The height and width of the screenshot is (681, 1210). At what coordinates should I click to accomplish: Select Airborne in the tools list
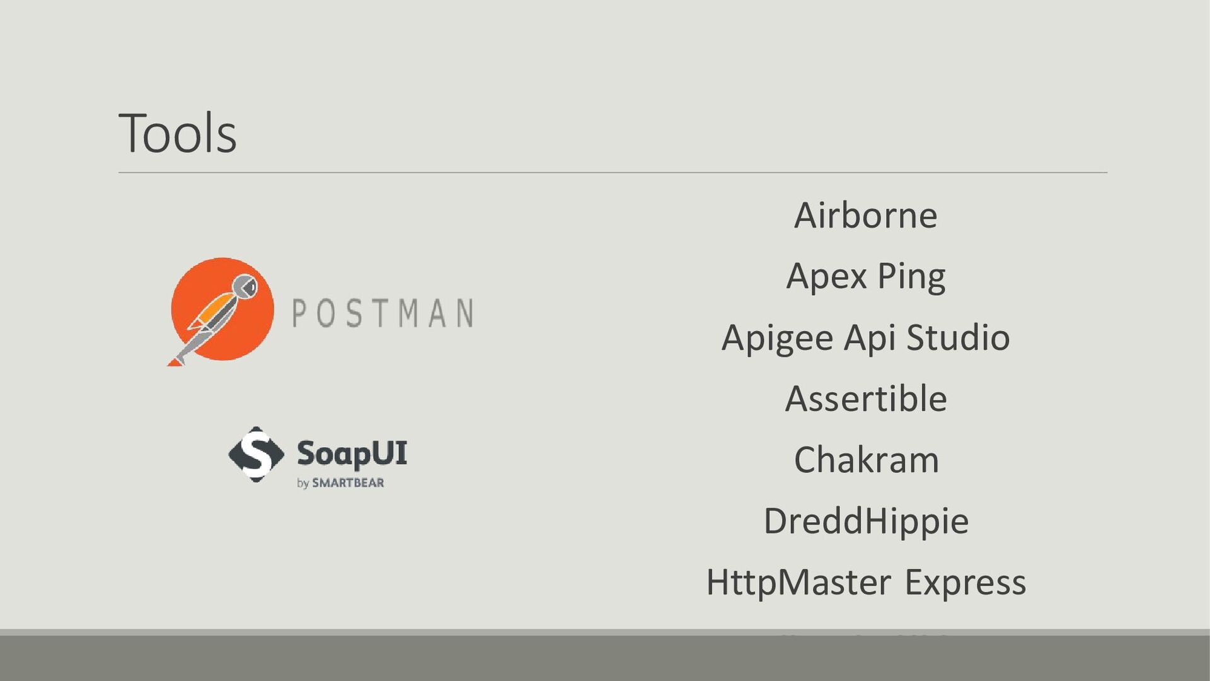pyautogui.click(x=866, y=216)
